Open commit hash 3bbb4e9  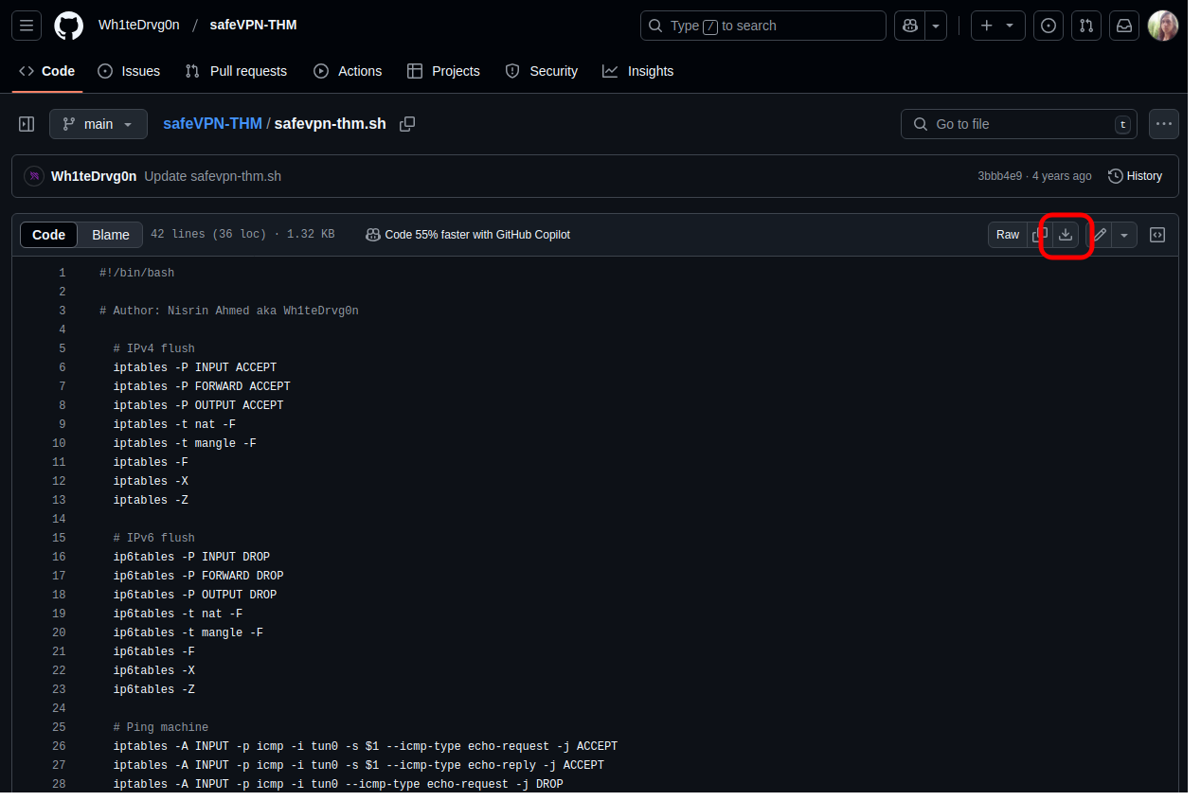point(1000,176)
